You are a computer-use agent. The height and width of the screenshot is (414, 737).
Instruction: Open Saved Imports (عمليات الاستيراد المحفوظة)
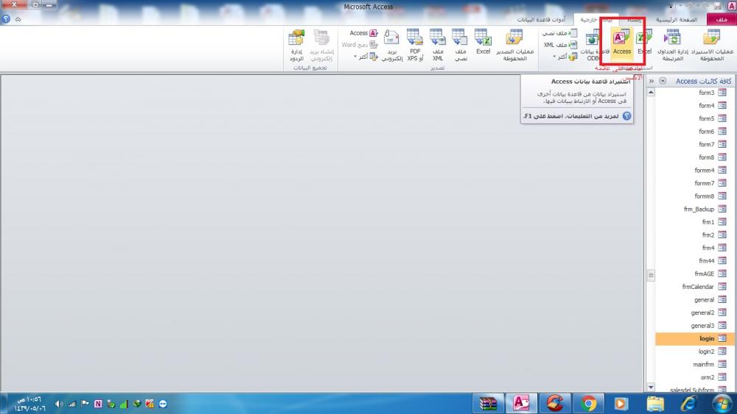click(712, 45)
